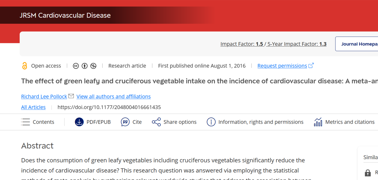
Task: Expand View all authors and affiliations
Action: pos(113,97)
